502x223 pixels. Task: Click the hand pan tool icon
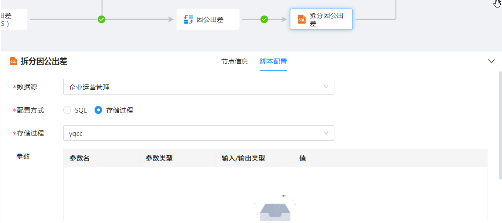click(498, 4)
